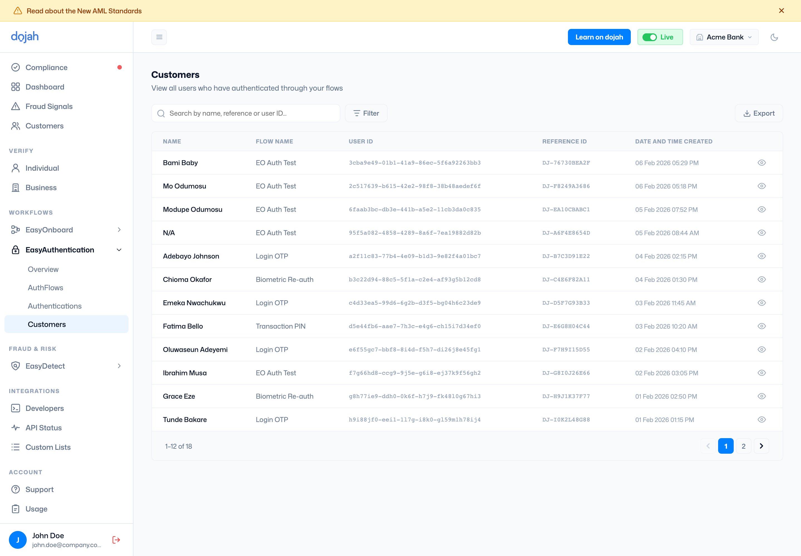This screenshot has height=556, width=801.
Task: Click Ibrahim Musa name cell
Action: coord(185,373)
